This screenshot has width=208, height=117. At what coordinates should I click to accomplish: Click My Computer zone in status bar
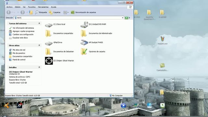tap(116, 96)
